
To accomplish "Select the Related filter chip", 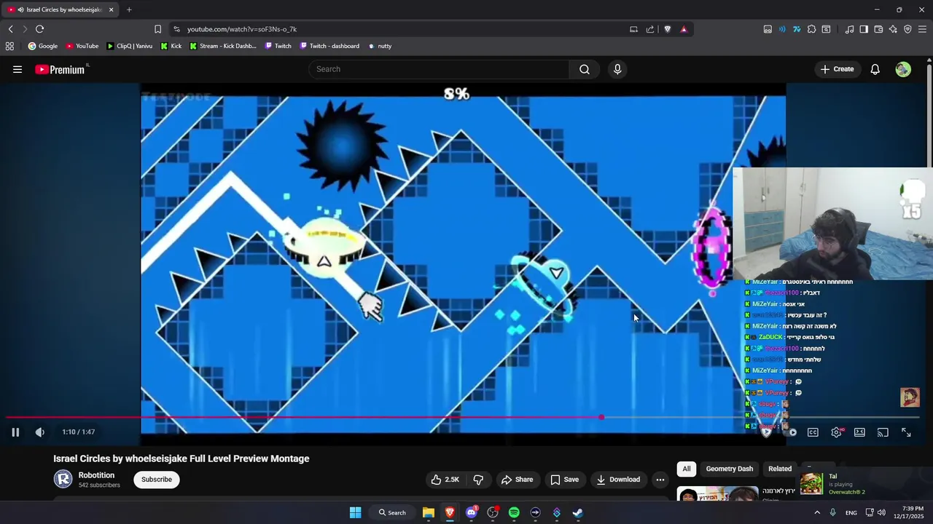I will click(x=780, y=469).
